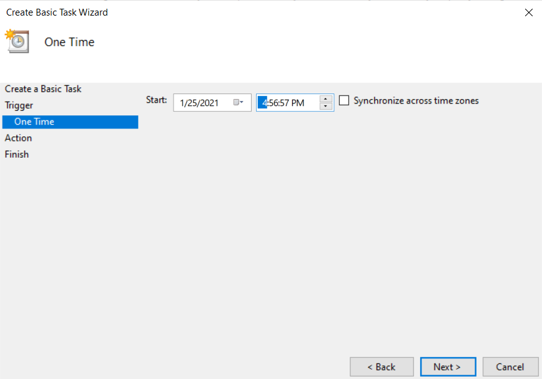This screenshot has width=542, height=379.
Task: Click the start date field 1/25/2021
Action: [212, 102]
